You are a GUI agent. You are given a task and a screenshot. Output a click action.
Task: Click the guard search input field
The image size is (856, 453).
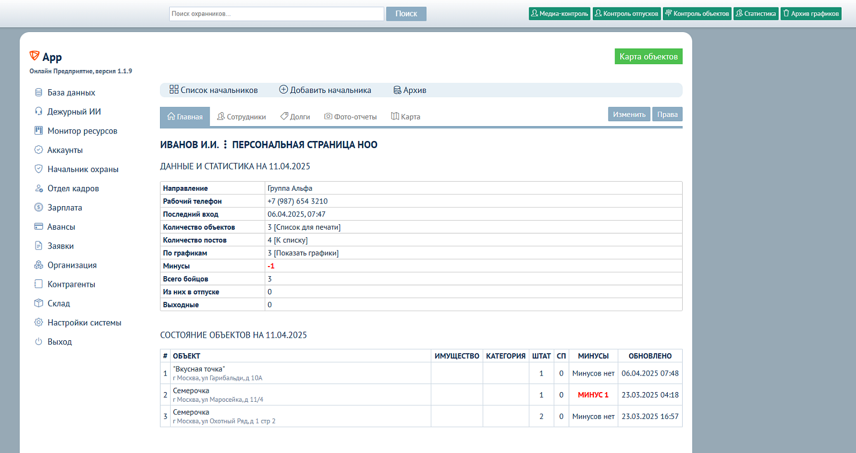coord(277,14)
